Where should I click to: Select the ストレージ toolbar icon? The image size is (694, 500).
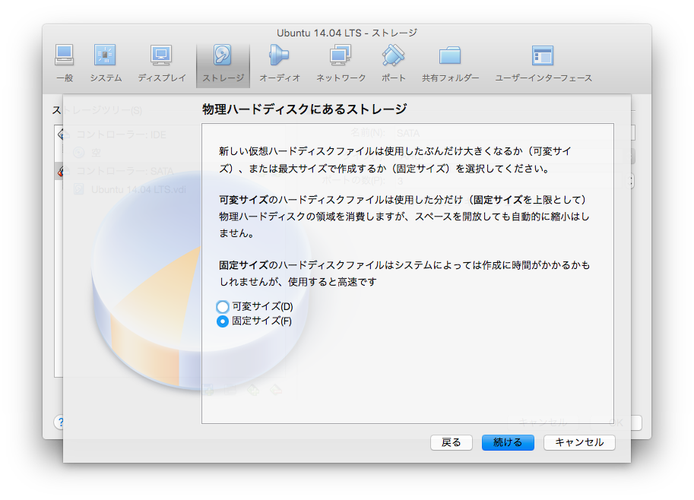pos(223,64)
